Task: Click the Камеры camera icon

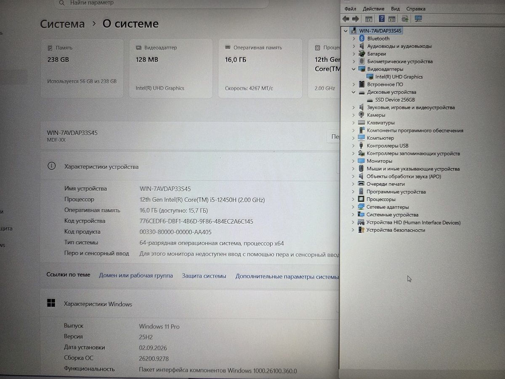Action: coord(361,115)
